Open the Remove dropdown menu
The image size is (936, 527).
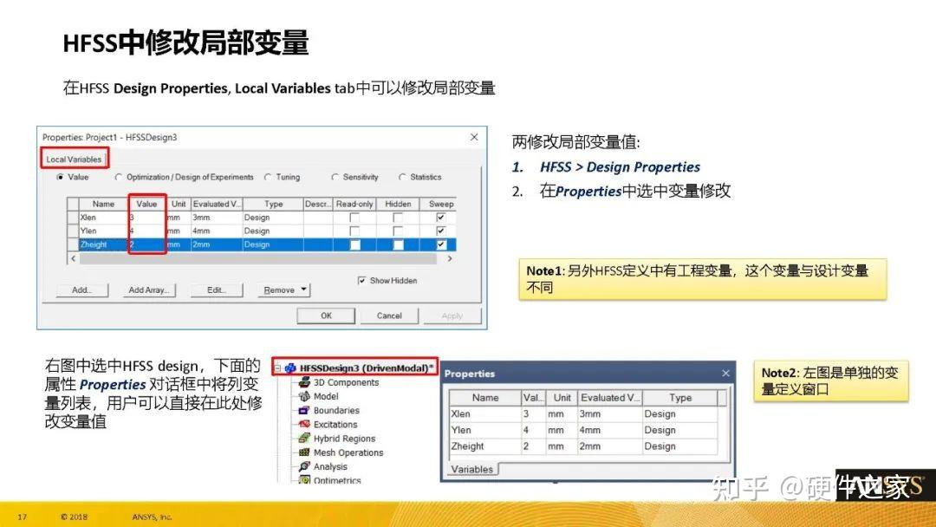[303, 290]
